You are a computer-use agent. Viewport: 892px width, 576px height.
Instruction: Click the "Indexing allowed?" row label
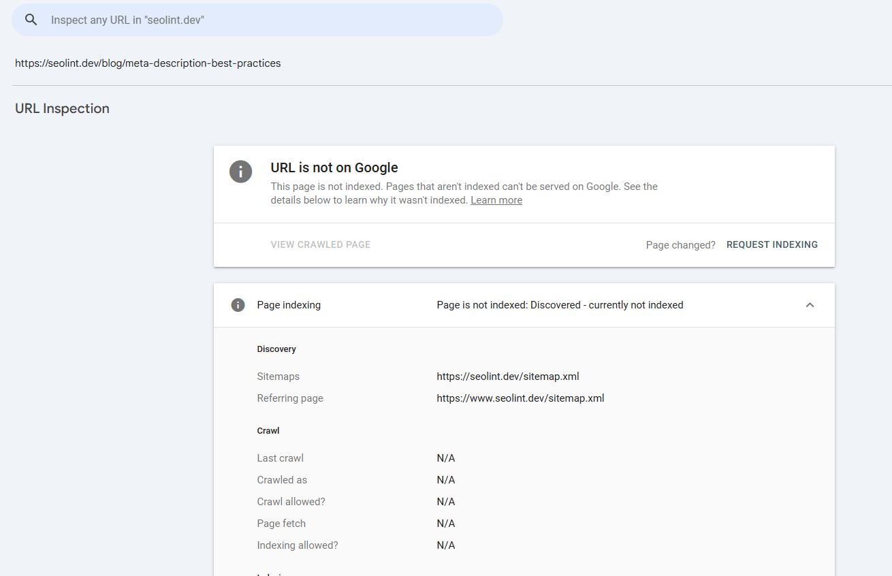coord(298,545)
